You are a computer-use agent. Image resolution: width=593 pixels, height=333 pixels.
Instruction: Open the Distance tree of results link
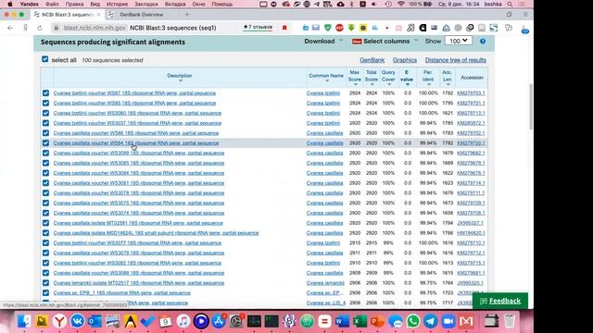pos(455,60)
